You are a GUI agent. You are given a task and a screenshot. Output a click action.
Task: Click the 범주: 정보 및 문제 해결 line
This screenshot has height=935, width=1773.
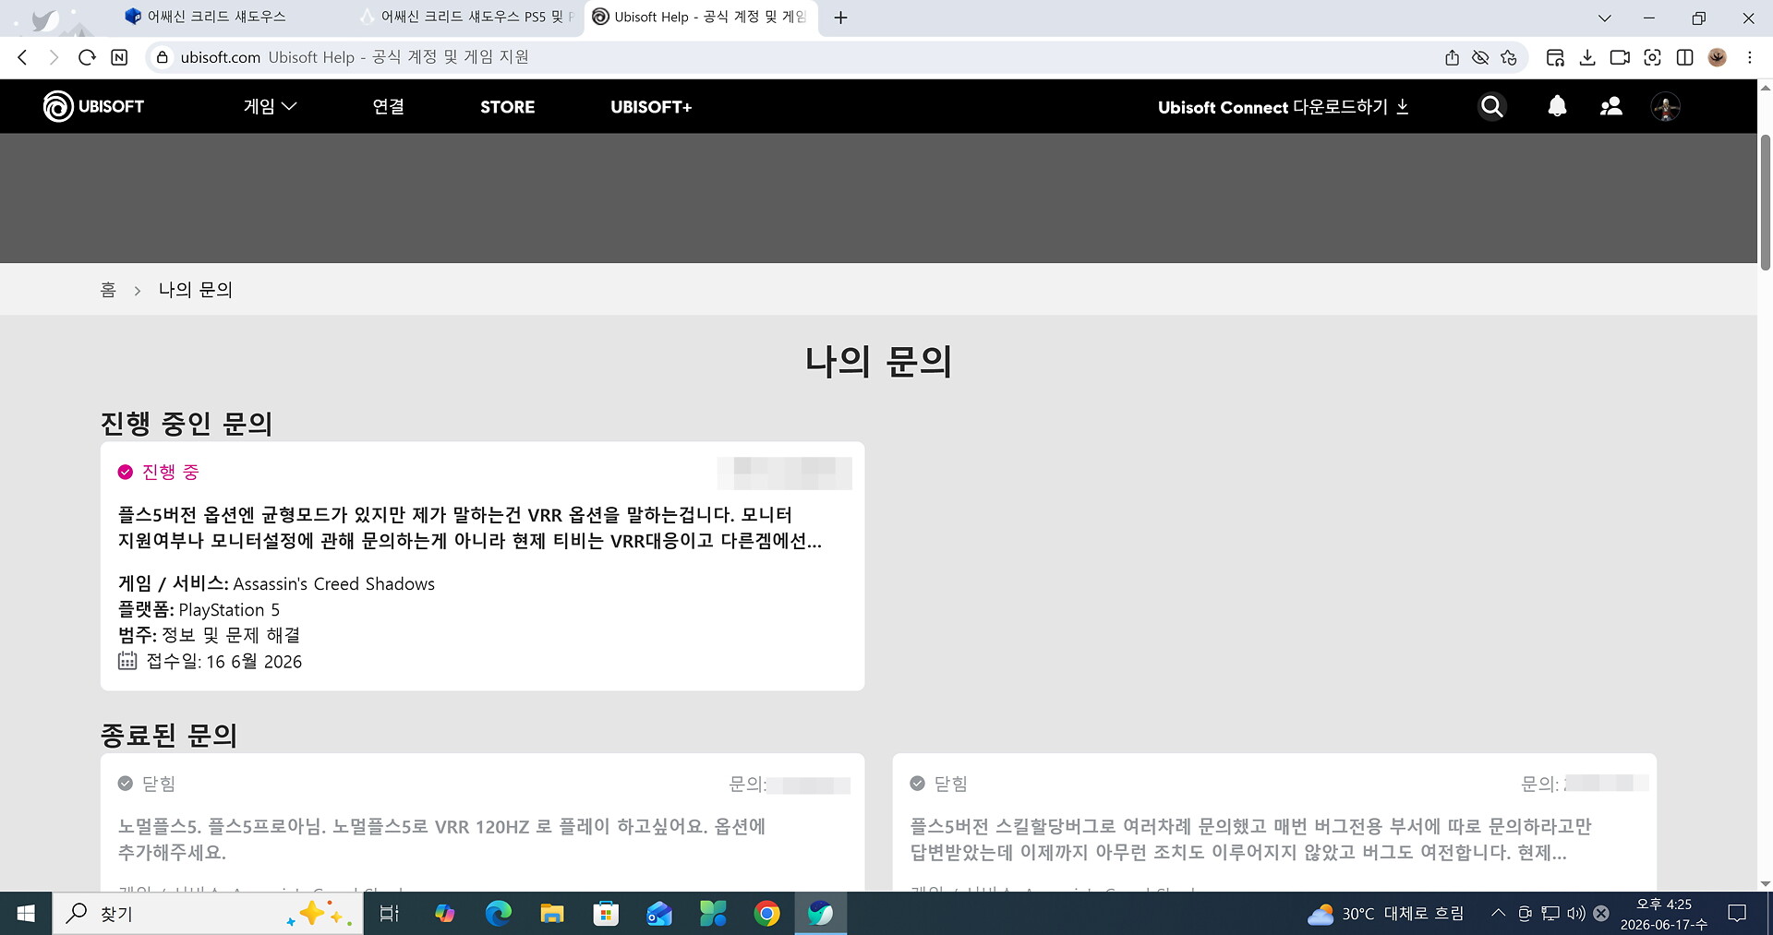209,636
